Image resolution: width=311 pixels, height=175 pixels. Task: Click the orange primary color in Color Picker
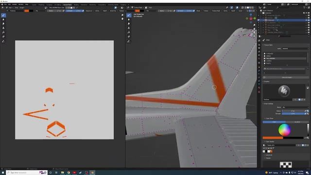pos(273,138)
